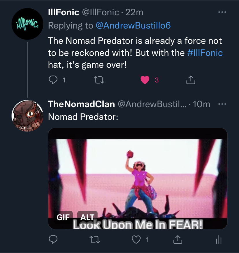View analytics for TheNomadClan tweet
This screenshot has height=253, width=239.
click(x=219, y=239)
